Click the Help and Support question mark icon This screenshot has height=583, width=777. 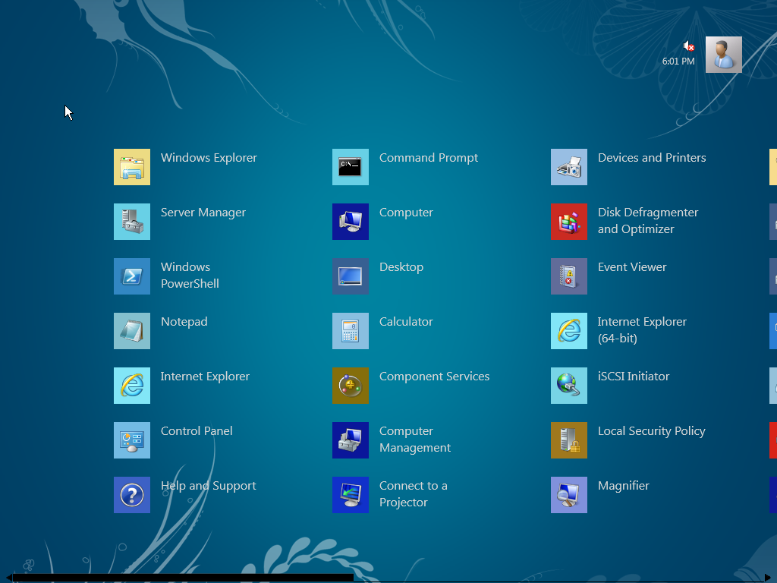point(132,495)
